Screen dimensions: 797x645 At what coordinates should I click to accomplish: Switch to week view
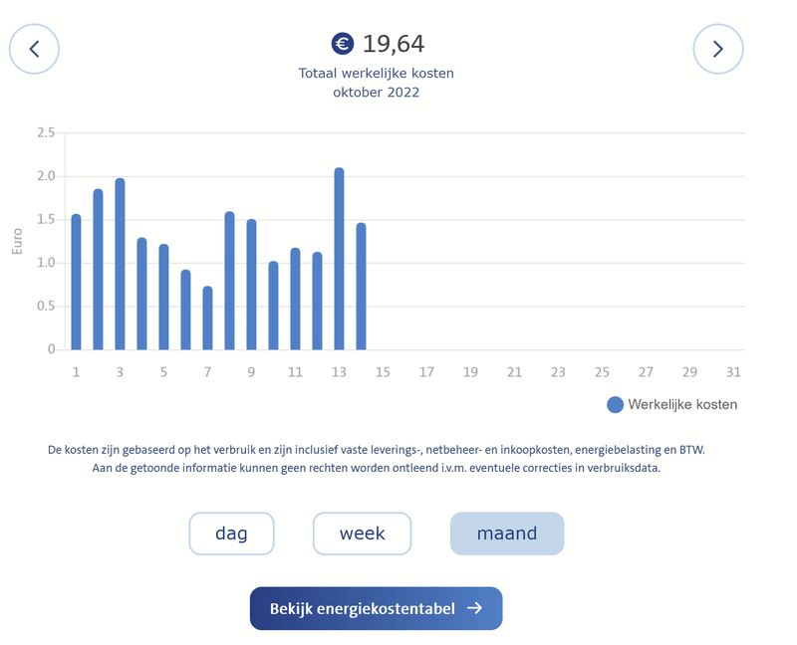point(362,534)
